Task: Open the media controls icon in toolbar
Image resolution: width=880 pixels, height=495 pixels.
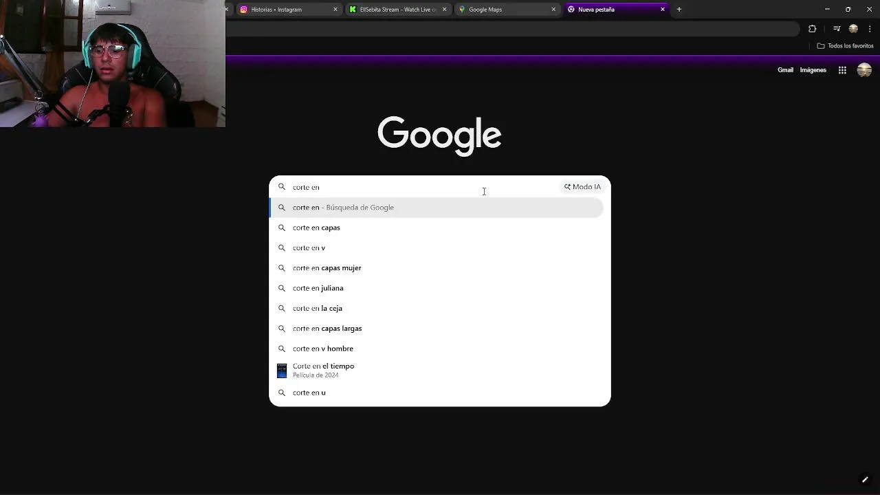Action: (x=837, y=29)
